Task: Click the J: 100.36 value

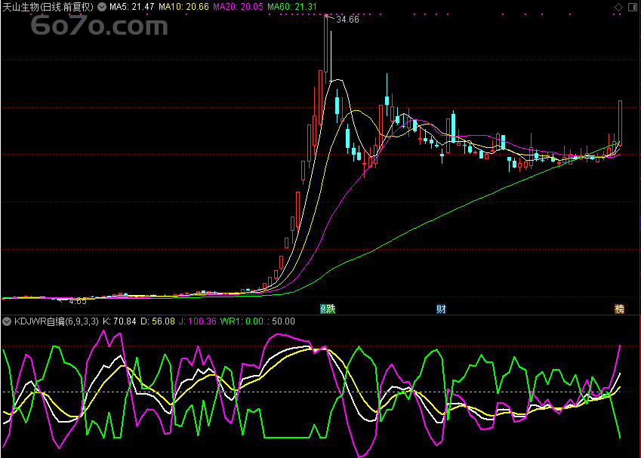Action: 198,321
